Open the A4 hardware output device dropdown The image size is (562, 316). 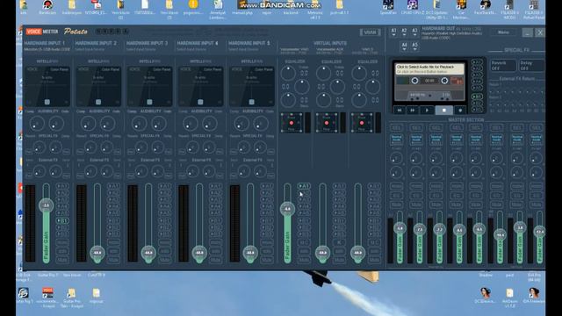[404, 47]
